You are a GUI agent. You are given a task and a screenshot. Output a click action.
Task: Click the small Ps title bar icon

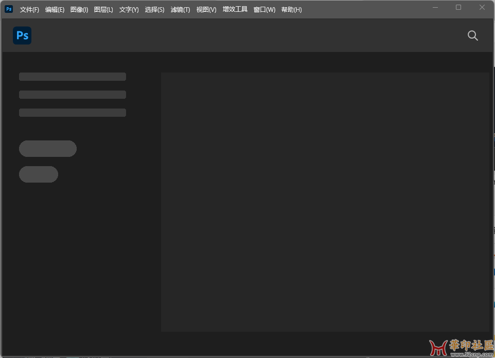pyautogui.click(x=9, y=9)
